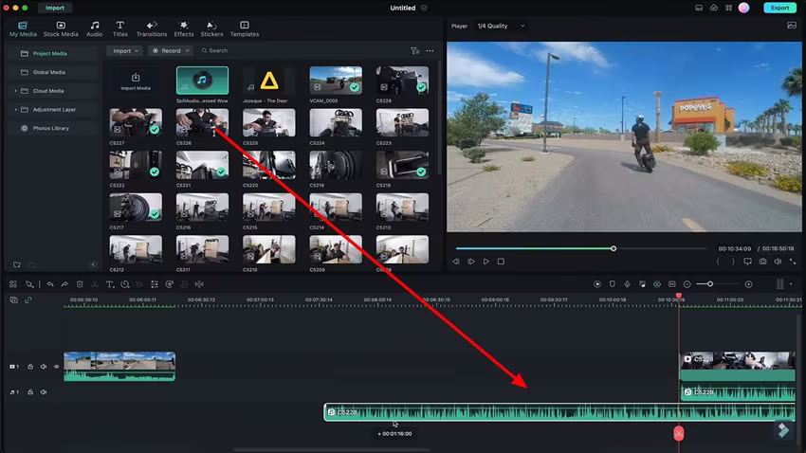Select the VCAM_0005 clip thumbnail
806x453 pixels.
336,81
